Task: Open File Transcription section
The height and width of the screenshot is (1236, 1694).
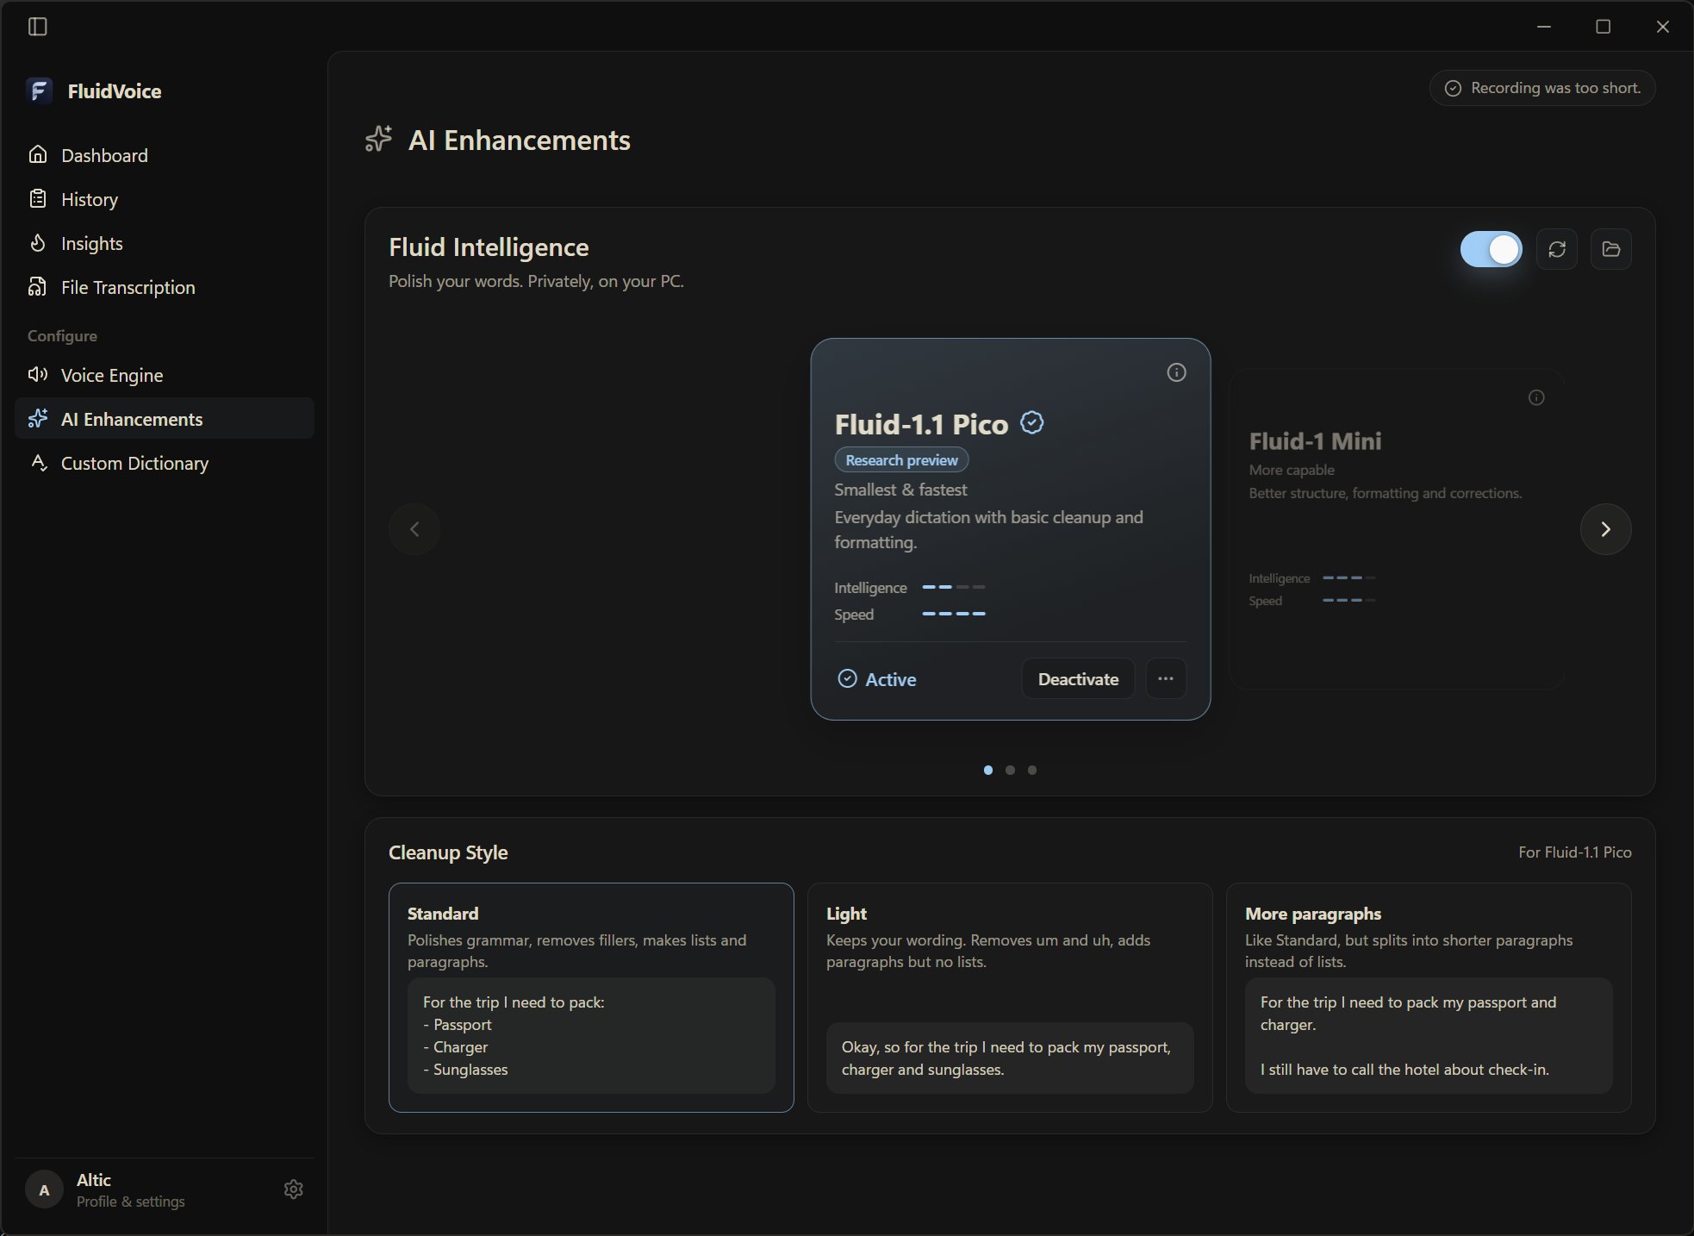Action: pyautogui.click(x=165, y=287)
